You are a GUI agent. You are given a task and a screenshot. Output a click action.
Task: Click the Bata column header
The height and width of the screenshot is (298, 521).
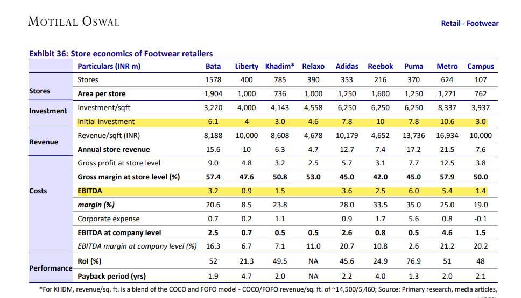[x=213, y=66]
